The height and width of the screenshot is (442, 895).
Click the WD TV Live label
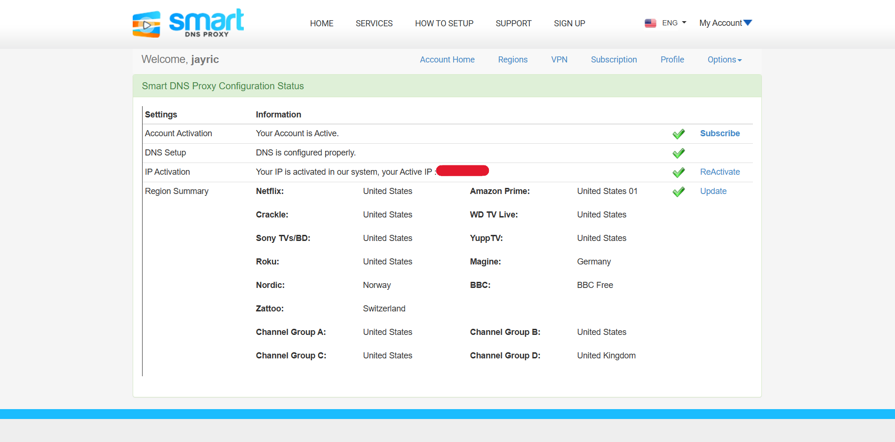tap(494, 215)
